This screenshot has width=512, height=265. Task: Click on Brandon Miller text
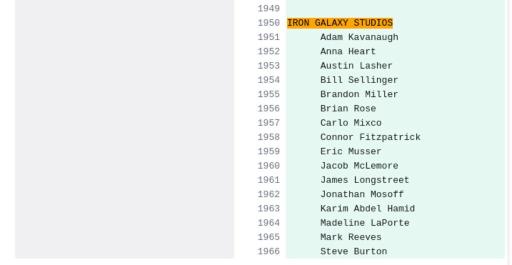click(359, 94)
